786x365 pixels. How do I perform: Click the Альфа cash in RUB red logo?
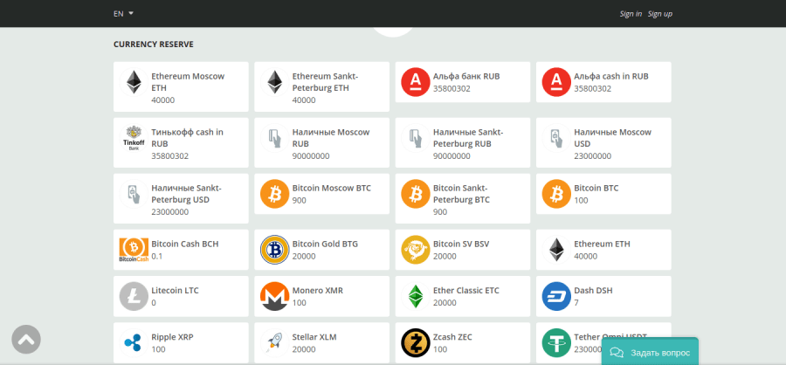(x=556, y=82)
